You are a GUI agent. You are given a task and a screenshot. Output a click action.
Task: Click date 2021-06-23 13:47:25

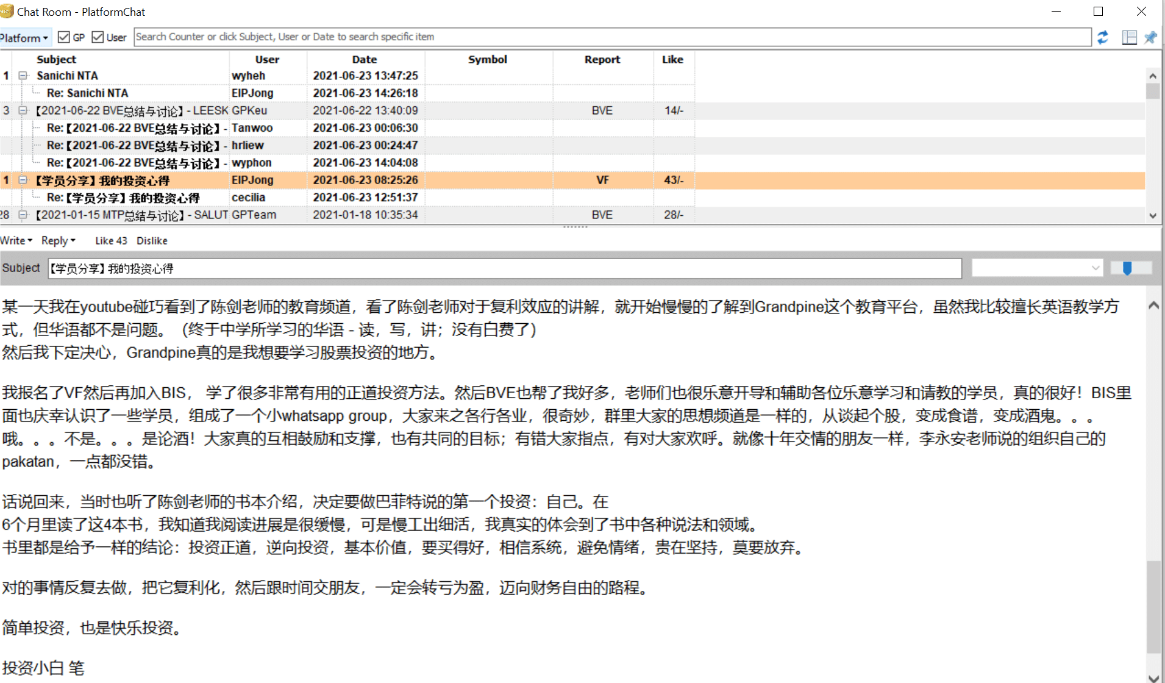click(365, 76)
